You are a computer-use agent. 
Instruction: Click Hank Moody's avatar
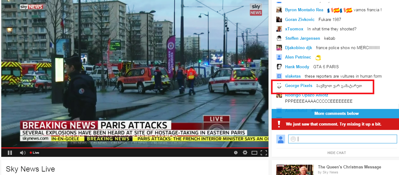[x=279, y=67]
